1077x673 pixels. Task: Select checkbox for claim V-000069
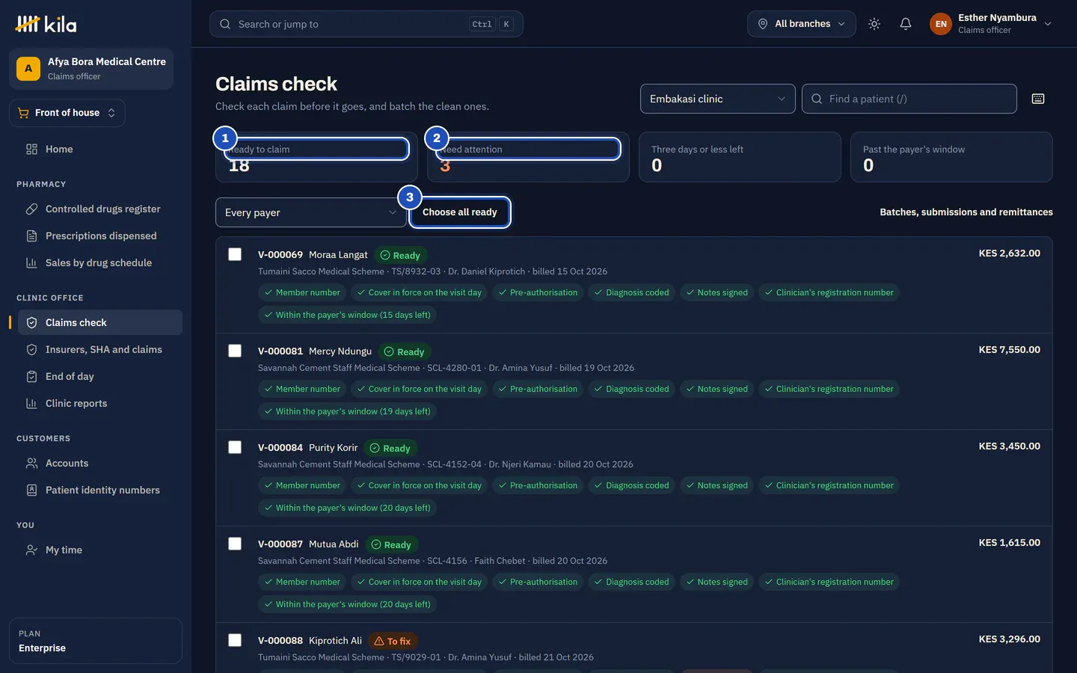[x=235, y=254]
